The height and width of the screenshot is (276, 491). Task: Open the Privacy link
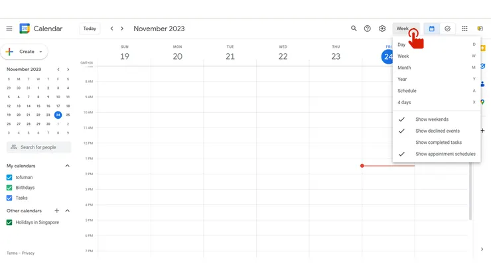28,253
